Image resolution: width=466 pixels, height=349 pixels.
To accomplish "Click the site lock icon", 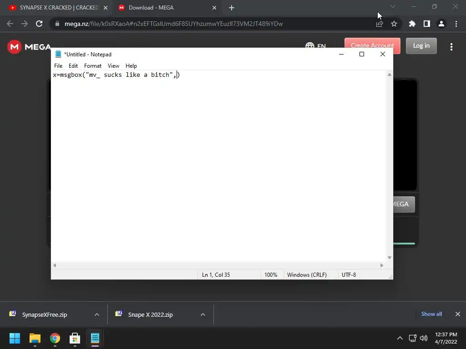I will [57, 24].
